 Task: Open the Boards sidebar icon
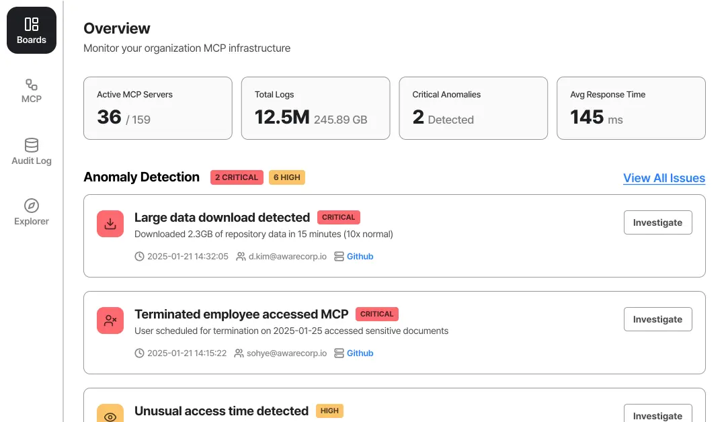pyautogui.click(x=32, y=25)
